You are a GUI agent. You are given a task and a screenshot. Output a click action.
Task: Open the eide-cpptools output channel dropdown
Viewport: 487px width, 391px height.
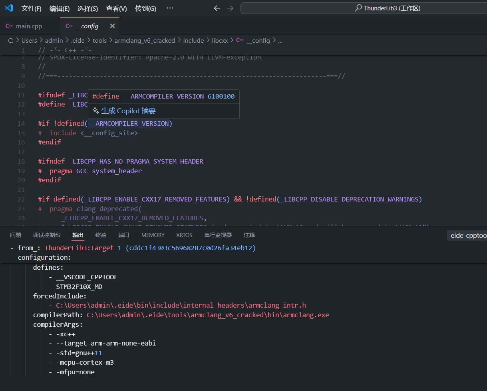click(467, 235)
